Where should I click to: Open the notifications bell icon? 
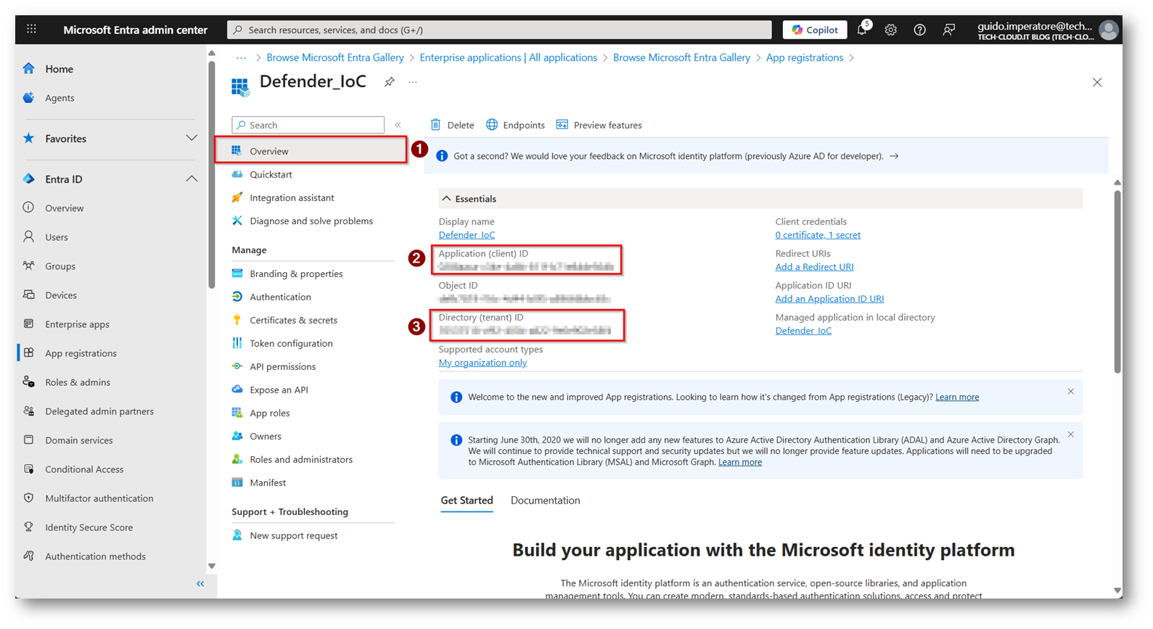click(x=861, y=30)
